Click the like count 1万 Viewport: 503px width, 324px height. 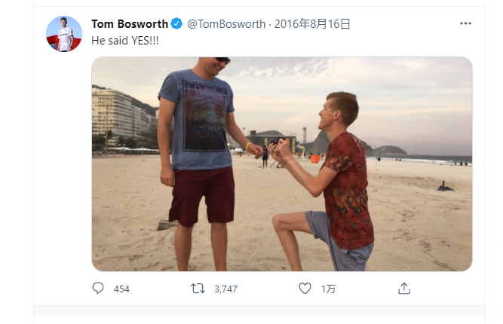pyautogui.click(x=328, y=289)
